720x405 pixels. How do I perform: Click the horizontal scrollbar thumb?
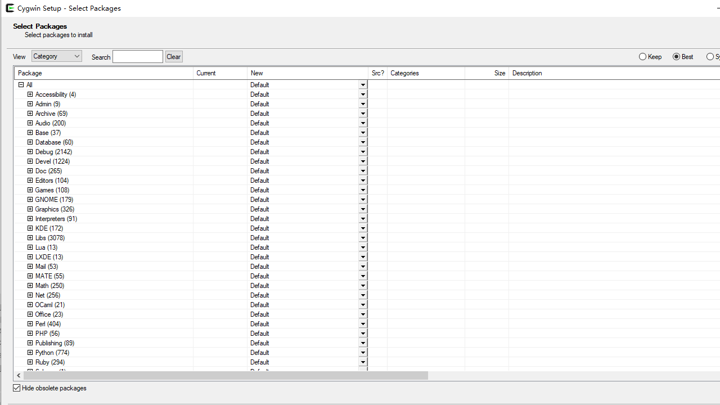click(x=225, y=375)
